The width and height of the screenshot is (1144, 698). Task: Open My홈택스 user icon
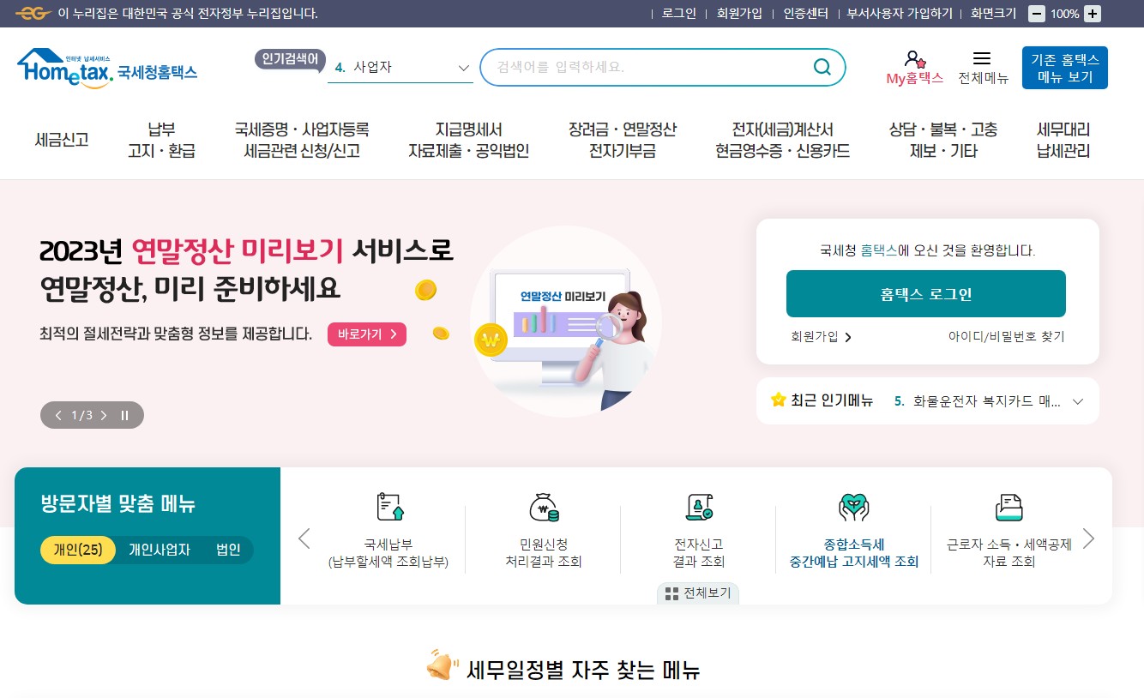click(914, 59)
